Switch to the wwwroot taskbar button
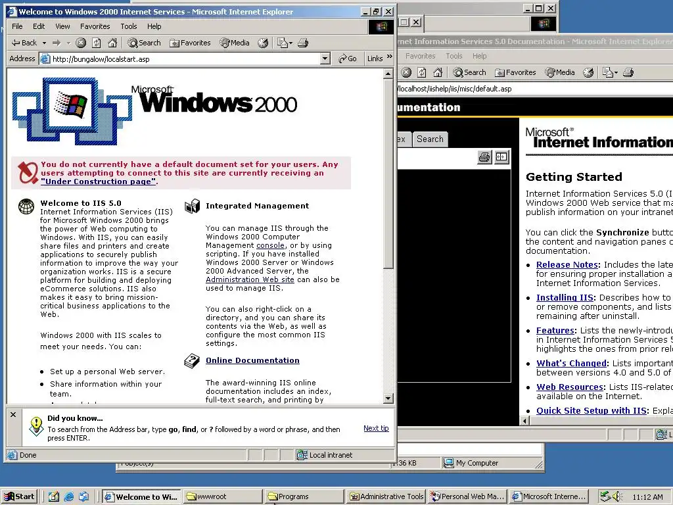The image size is (673, 505). click(x=223, y=496)
